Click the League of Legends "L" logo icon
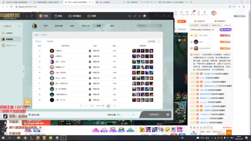This screenshot has width=251, height=141. pyautogui.click(x=35, y=26)
